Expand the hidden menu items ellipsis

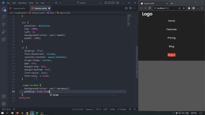pos(49,3)
